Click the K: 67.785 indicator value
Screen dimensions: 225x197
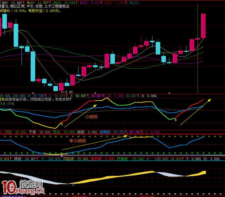coord(37,96)
